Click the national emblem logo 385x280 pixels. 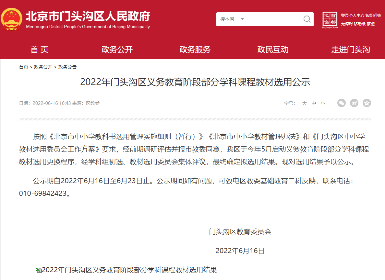12,19
